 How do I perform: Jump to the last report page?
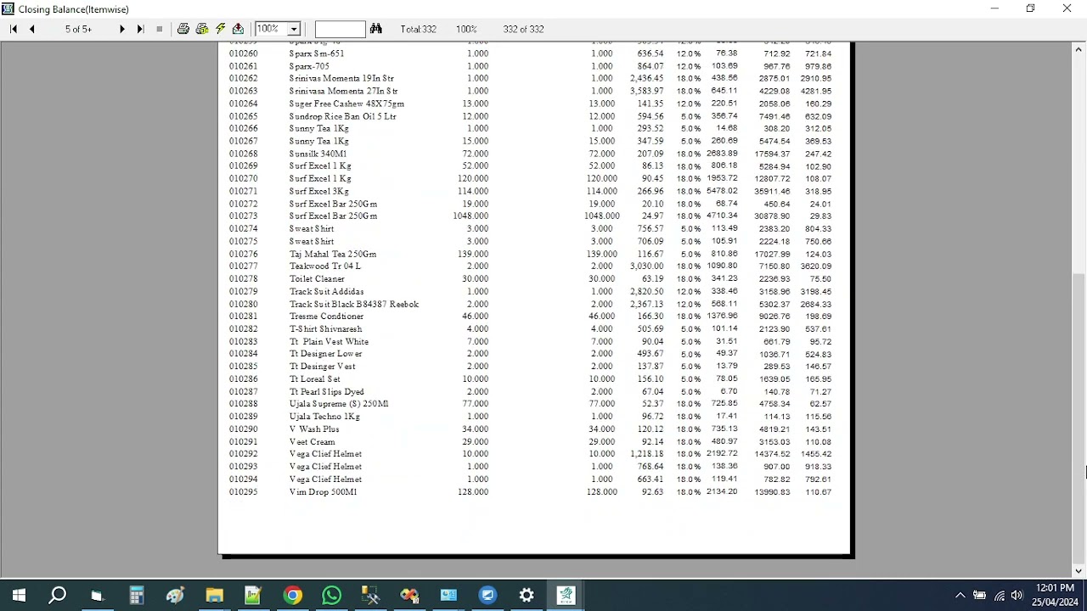(141, 29)
